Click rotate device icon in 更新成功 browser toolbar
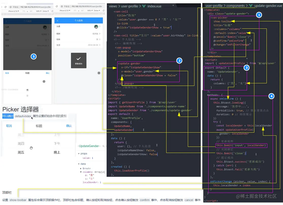Image resolution: width=283 pixels, height=205 pixels. point(104,10)
